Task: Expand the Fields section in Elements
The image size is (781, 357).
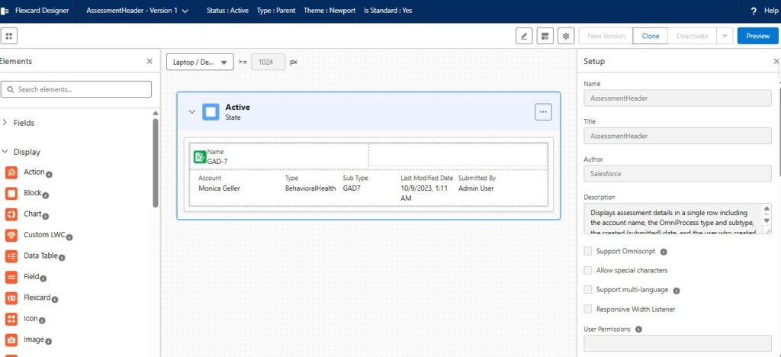Action: point(6,123)
